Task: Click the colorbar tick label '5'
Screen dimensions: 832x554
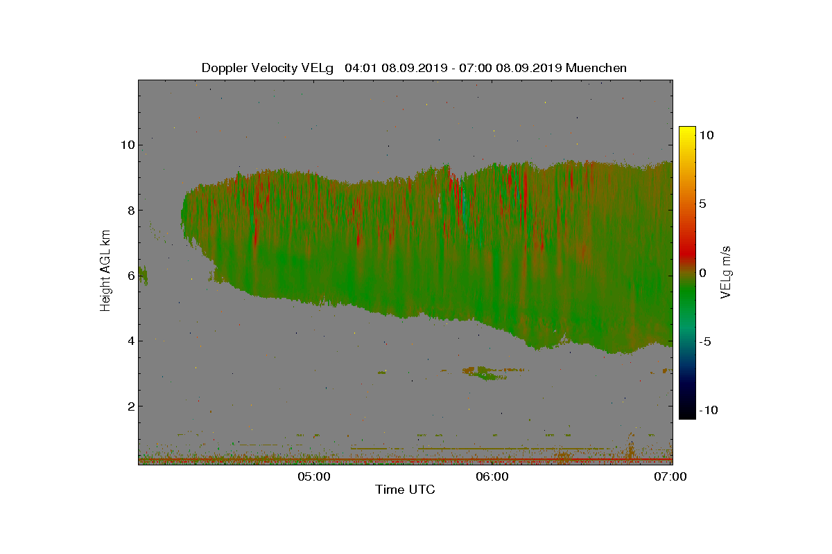Action: 702,204
